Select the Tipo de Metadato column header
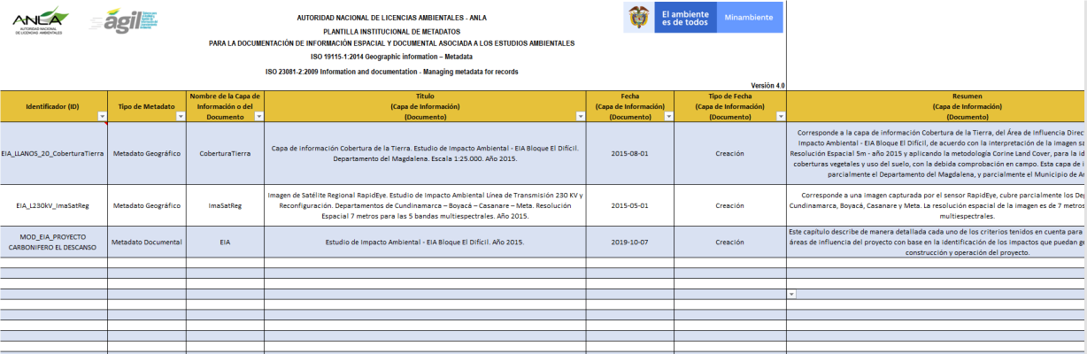 147,106
